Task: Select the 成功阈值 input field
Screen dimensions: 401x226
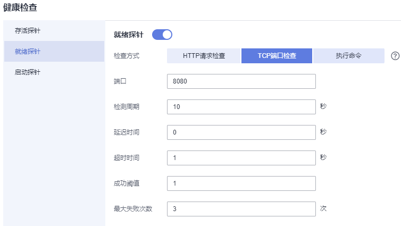Action: pyautogui.click(x=241, y=183)
